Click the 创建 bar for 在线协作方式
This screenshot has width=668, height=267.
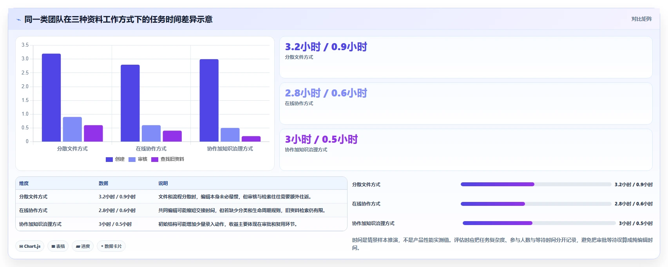pos(130,103)
